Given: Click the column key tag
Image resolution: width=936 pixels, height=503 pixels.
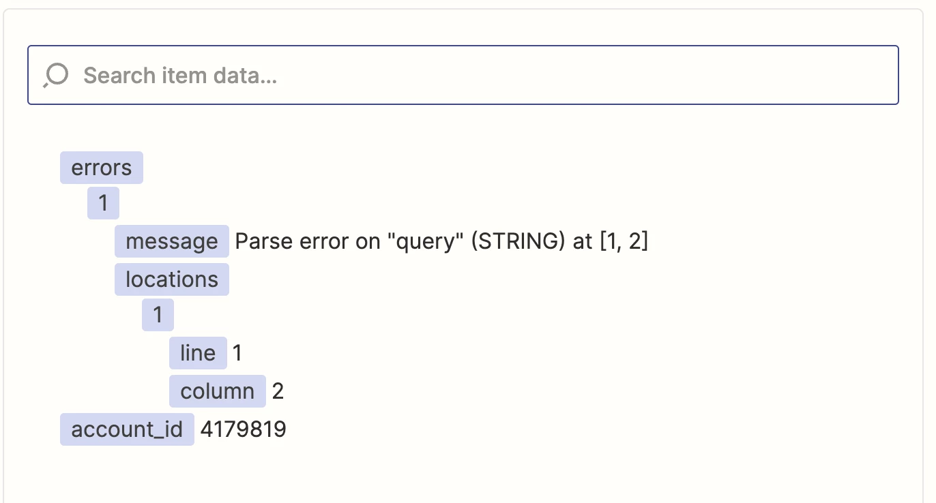Looking at the screenshot, I should (x=218, y=391).
